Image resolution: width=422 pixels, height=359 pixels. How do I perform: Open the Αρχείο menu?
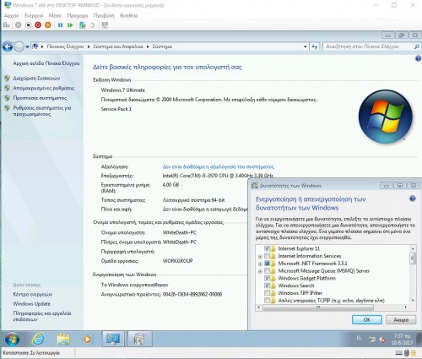pyautogui.click(x=11, y=16)
